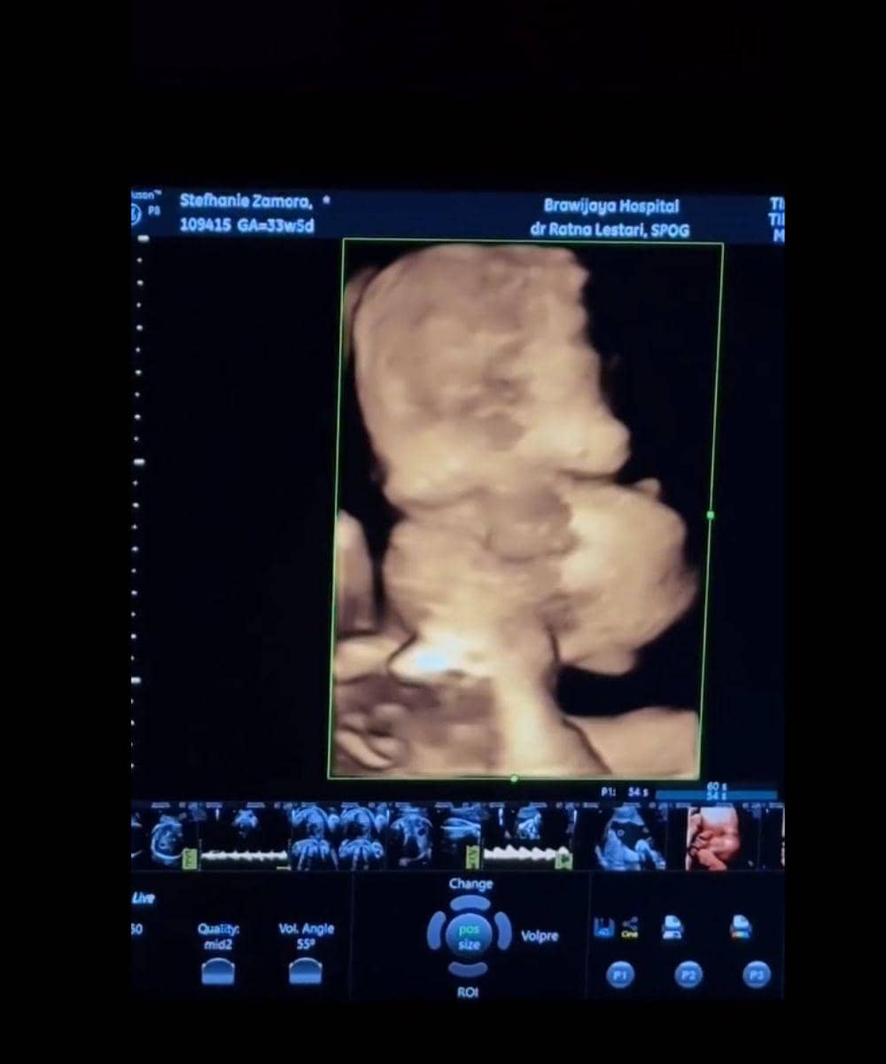Viewport: 886px width, 1064px height.
Task: Click the right arc next to Volpre
Action: click(502, 932)
